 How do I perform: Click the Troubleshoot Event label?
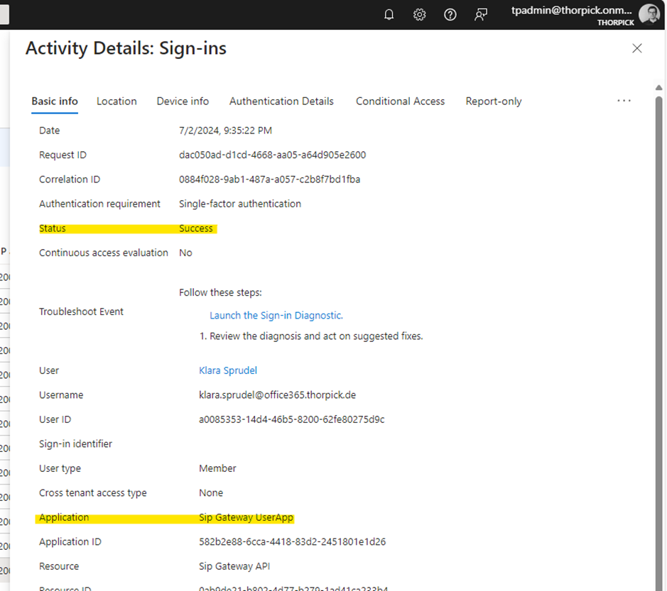(81, 311)
